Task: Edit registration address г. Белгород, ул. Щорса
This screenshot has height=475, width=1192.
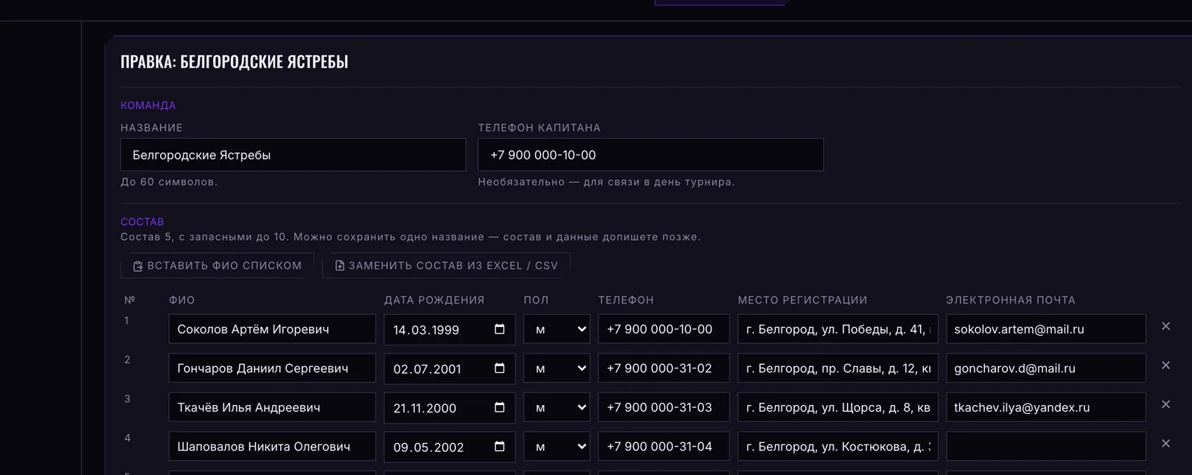Action: (838, 407)
